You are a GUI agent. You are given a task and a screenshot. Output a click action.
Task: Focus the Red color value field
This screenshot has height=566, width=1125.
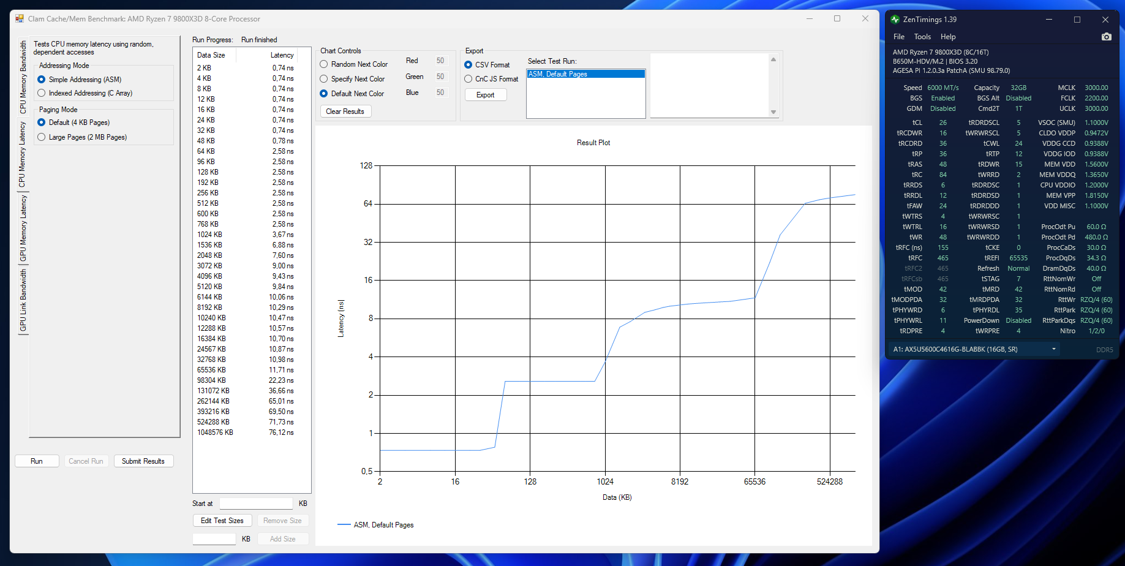[440, 61]
